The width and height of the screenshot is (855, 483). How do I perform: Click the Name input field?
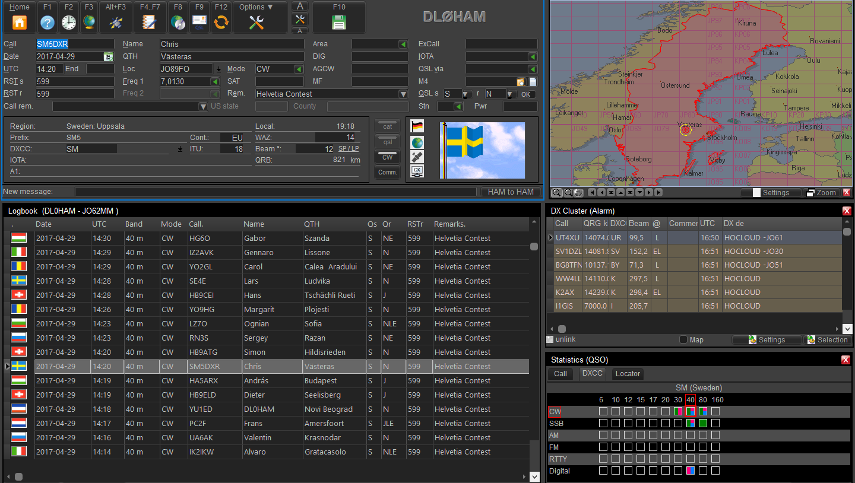(x=232, y=44)
